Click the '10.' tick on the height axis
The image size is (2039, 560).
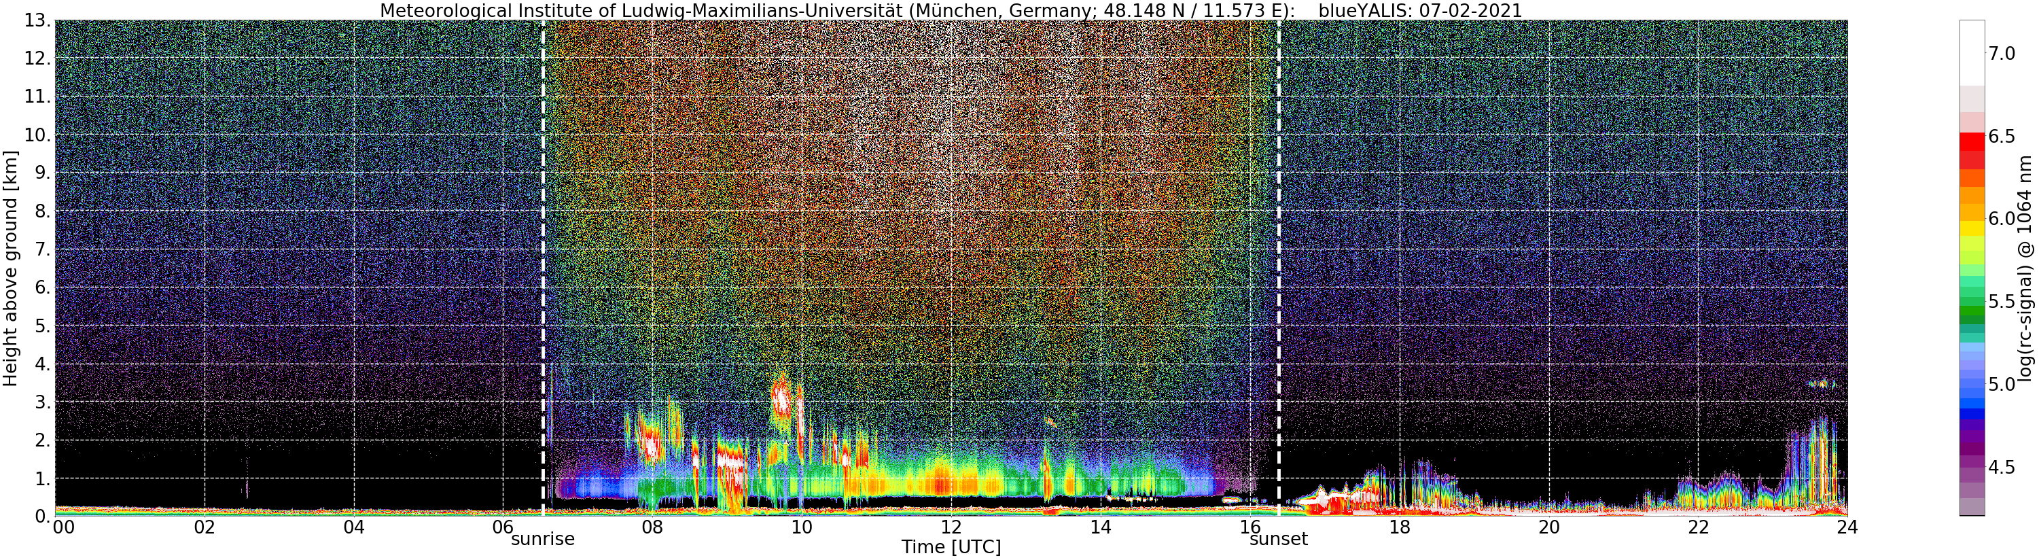[37, 135]
